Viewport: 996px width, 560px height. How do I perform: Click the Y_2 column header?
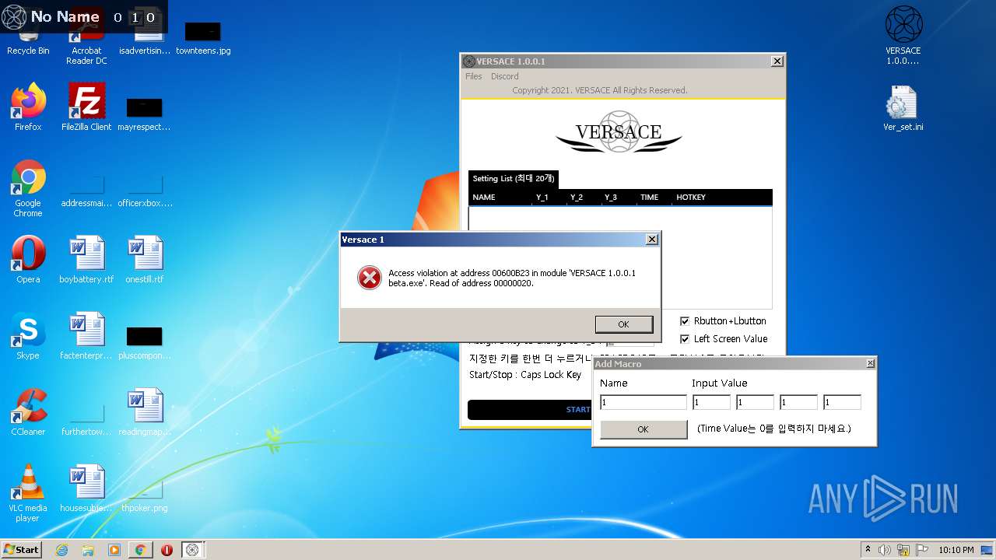(584, 198)
